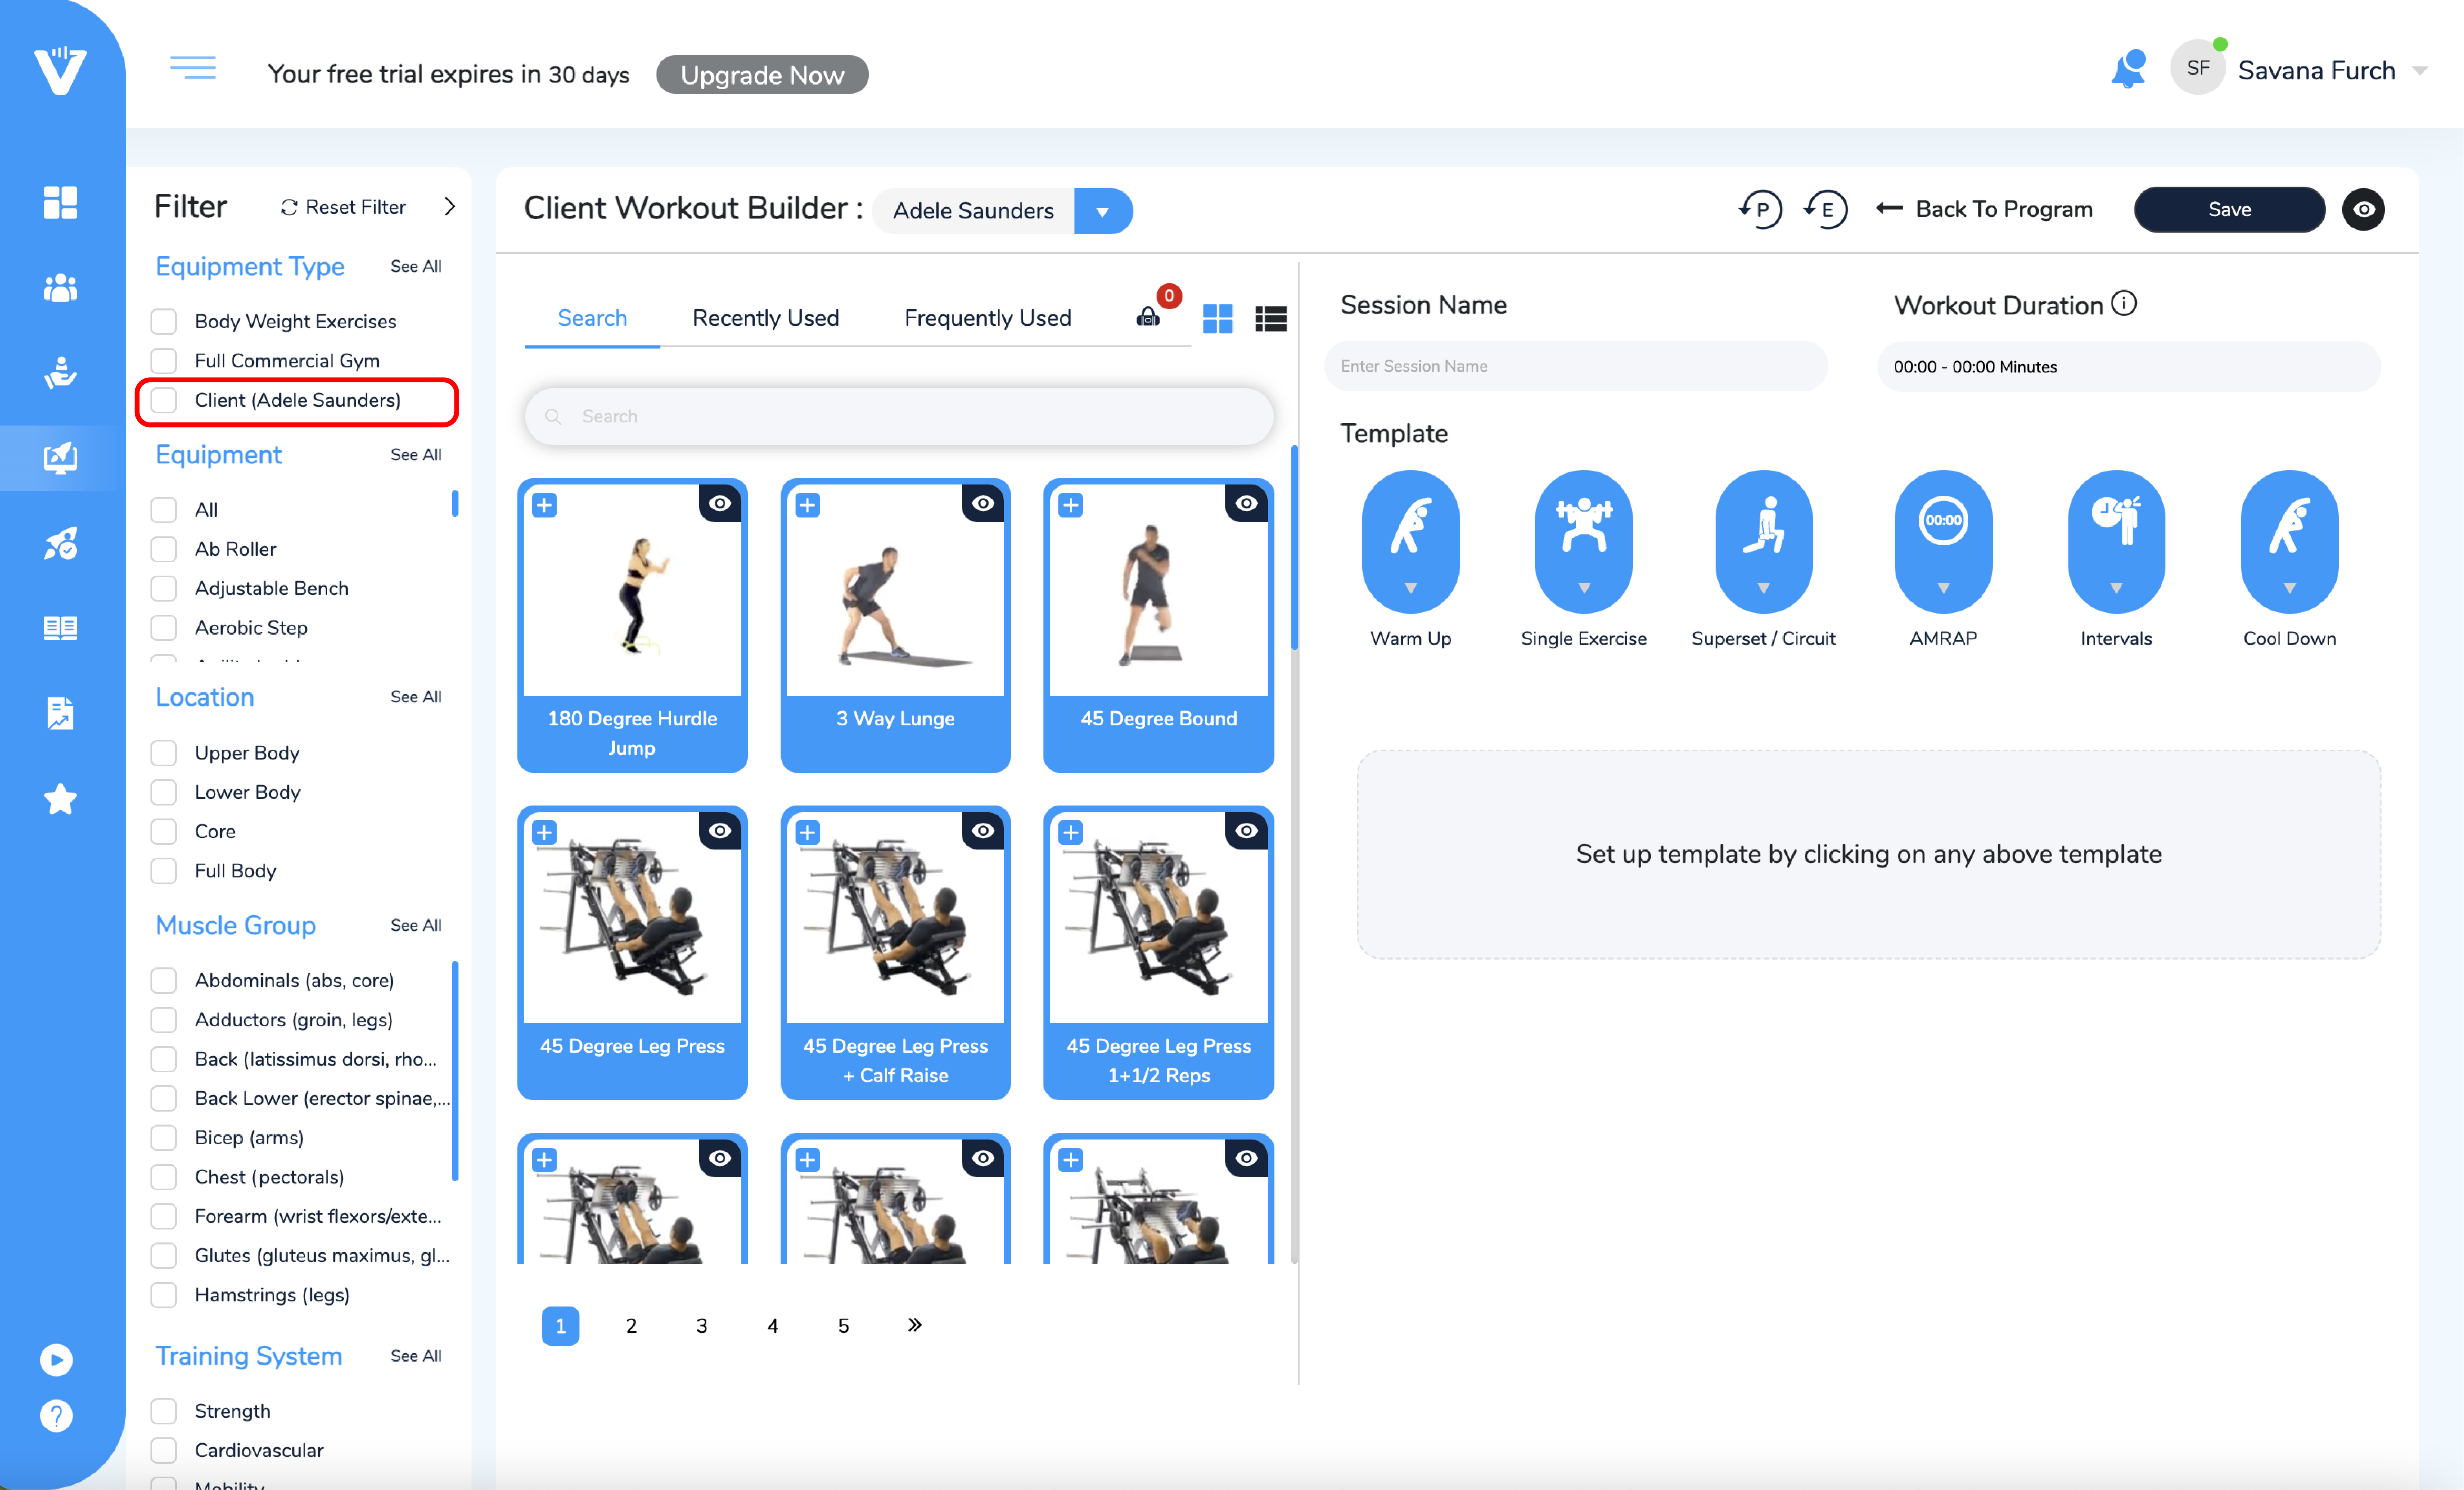Reset Filter selections
The height and width of the screenshot is (1490, 2464).
[343, 207]
